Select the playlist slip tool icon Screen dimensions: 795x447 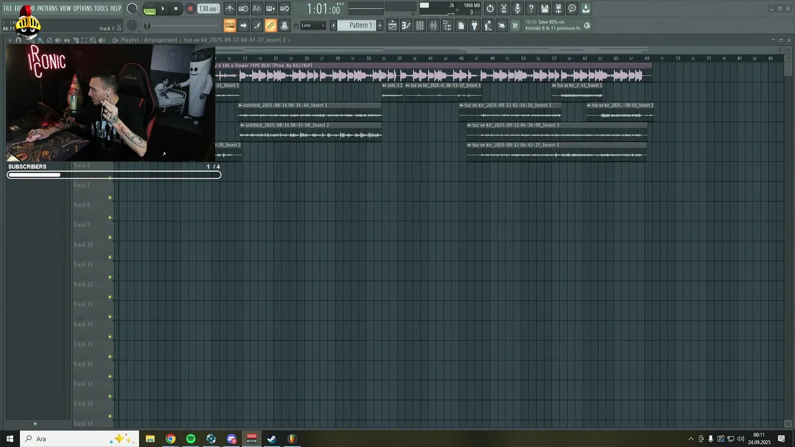pyautogui.click(x=67, y=40)
